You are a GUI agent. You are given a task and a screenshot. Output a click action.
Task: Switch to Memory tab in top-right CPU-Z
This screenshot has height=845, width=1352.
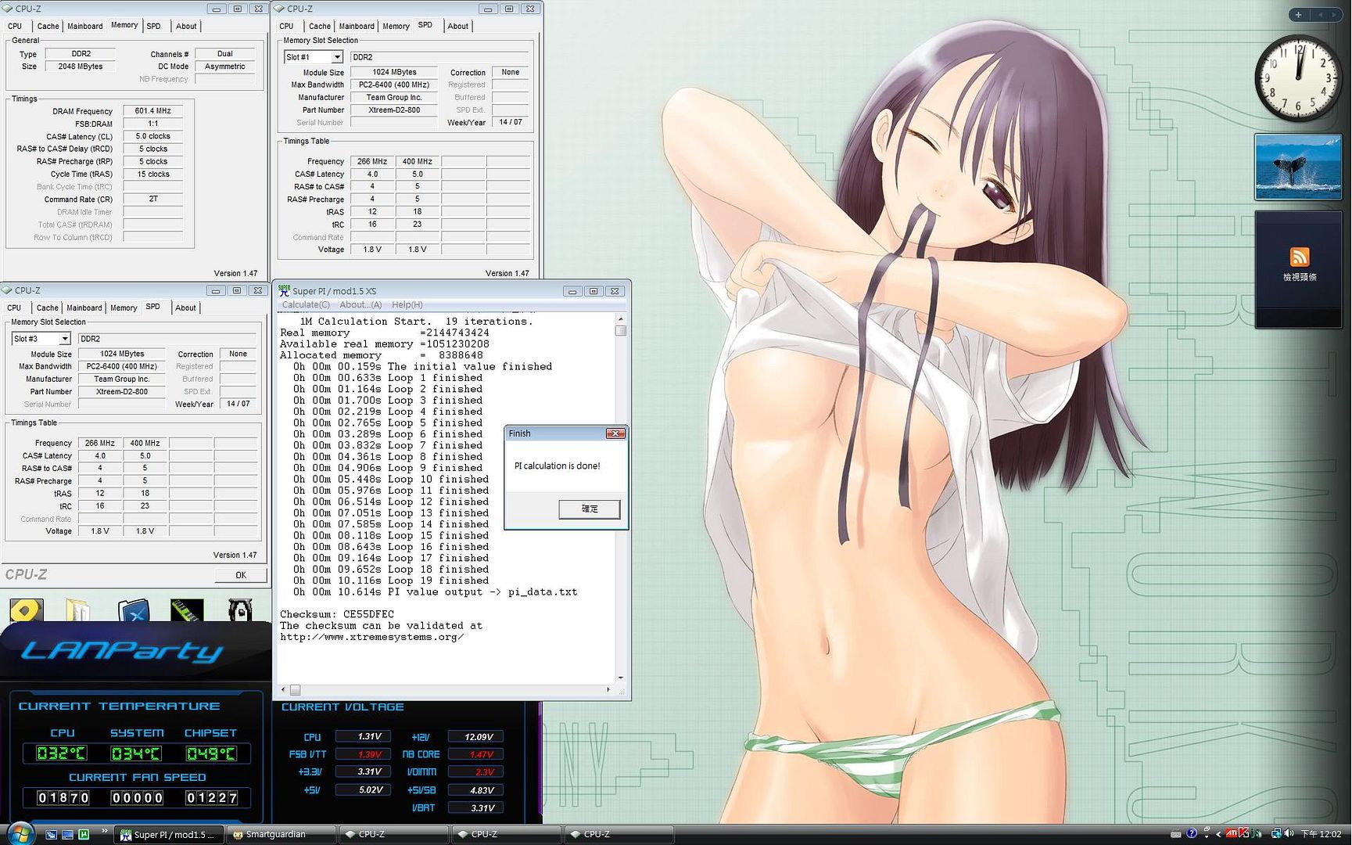click(396, 26)
